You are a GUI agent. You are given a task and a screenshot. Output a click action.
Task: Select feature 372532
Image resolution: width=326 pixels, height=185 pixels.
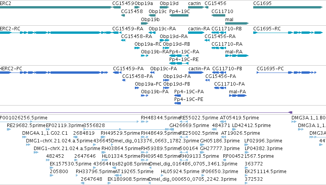coord(254,179)
